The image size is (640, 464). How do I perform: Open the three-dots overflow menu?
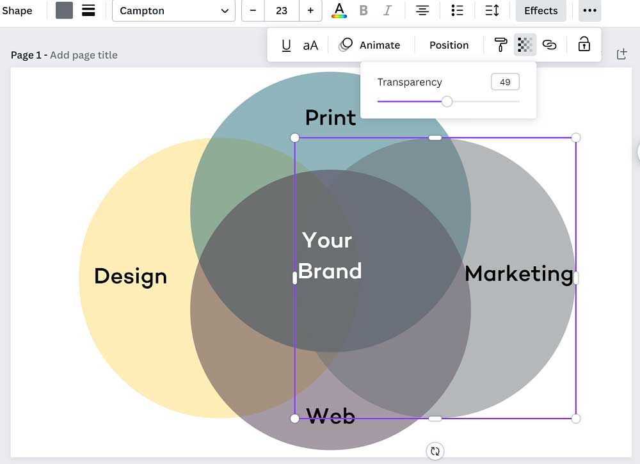[589, 10]
